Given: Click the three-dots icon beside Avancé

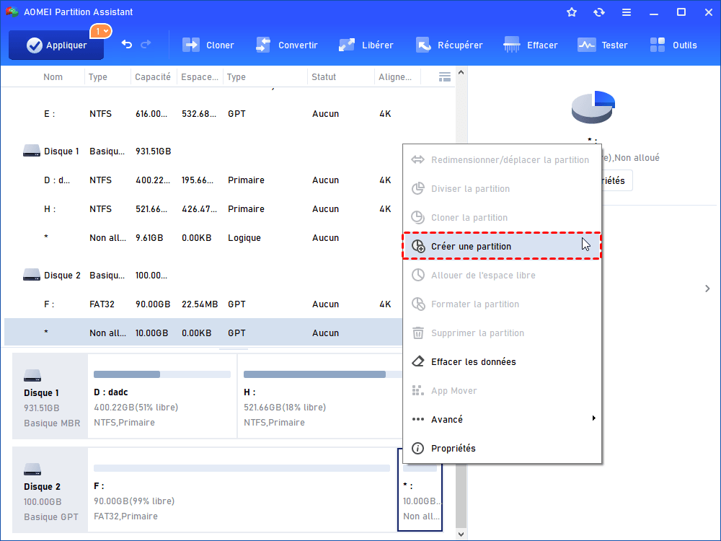Looking at the screenshot, I should (418, 419).
